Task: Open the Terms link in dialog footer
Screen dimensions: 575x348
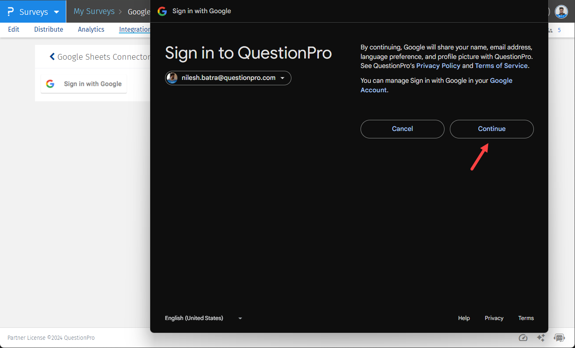Action: 526,318
